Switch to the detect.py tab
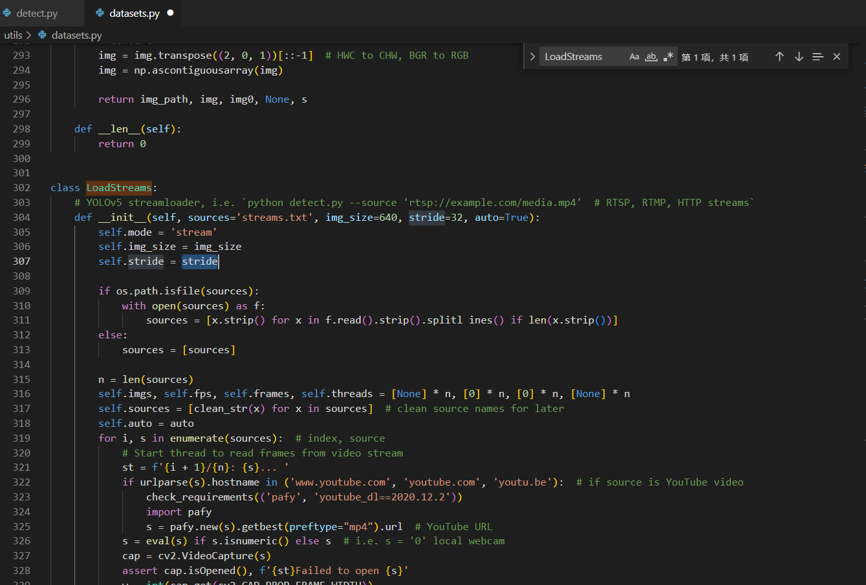866x585 pixels. [37, 13]
